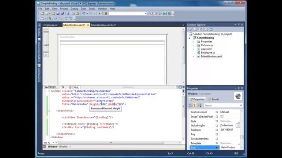This screenshot has width=282, height=158.
Task: Click the horizontal split view icon
Action: pos(180,87)
